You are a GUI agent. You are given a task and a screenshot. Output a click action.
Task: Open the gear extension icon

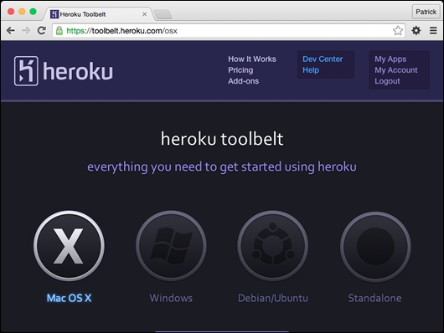tap(416, 30)
